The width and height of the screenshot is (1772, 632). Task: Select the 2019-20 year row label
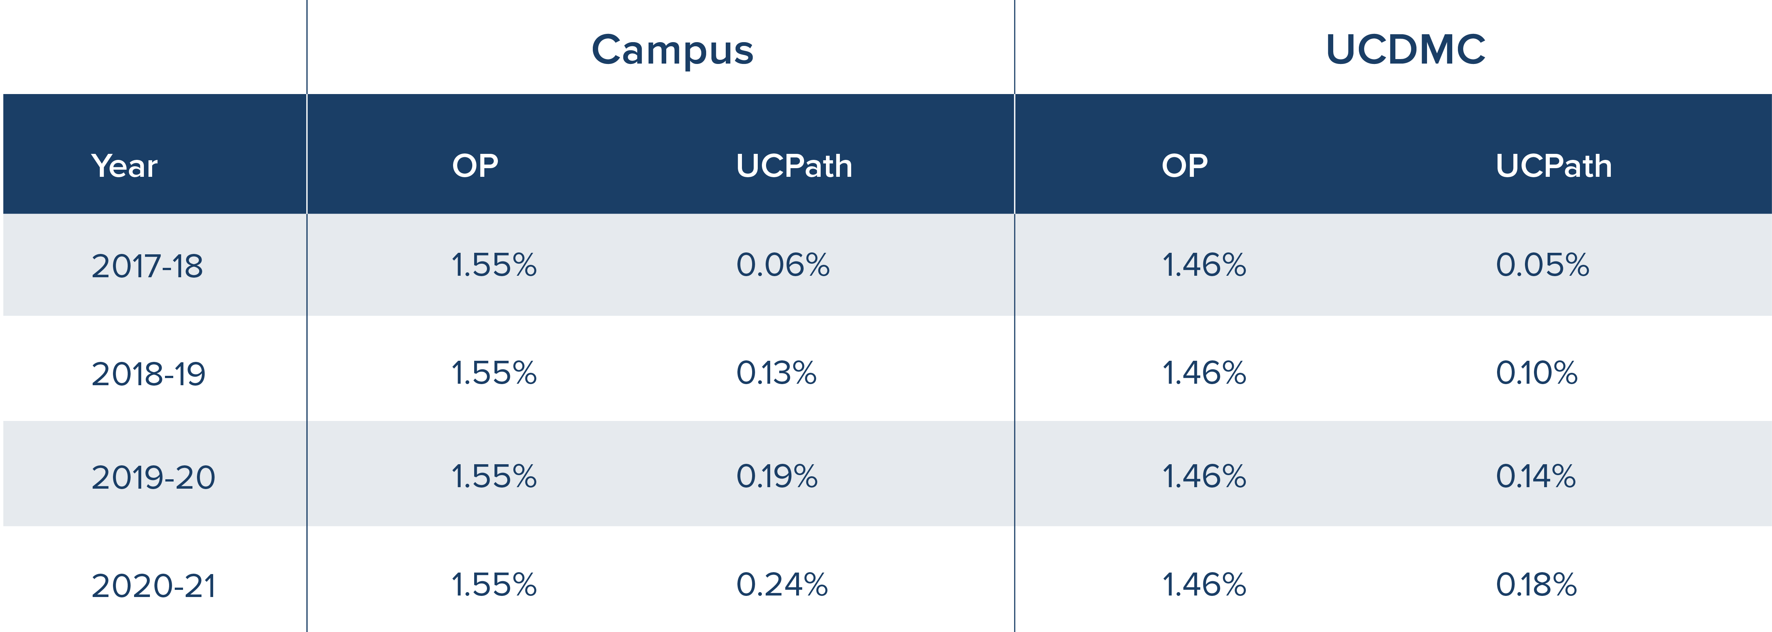153,477
